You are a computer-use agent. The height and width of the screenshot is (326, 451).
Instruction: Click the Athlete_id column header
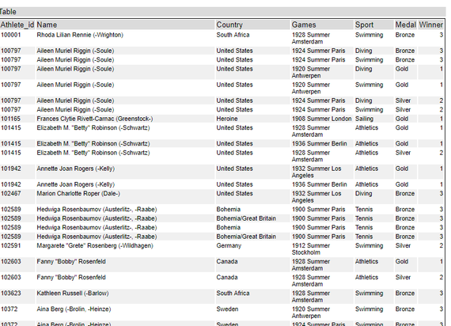click(17, 25)
